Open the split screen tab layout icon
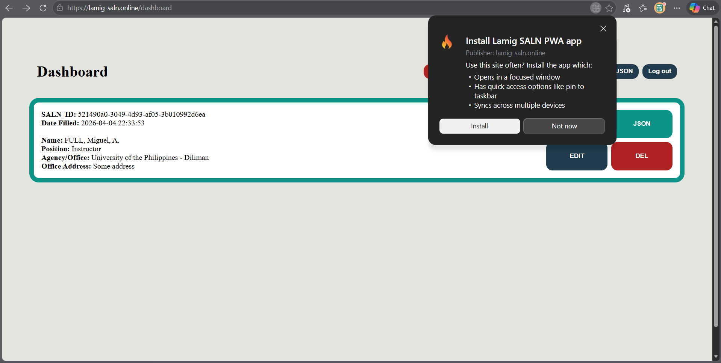721x363 pixels. [x=595, y=8]
